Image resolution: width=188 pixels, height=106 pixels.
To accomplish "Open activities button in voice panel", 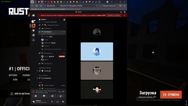I will (52, 96).
